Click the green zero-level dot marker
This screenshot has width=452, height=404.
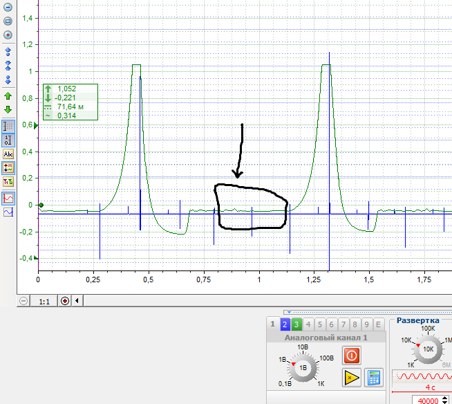(x=41, y=205)
